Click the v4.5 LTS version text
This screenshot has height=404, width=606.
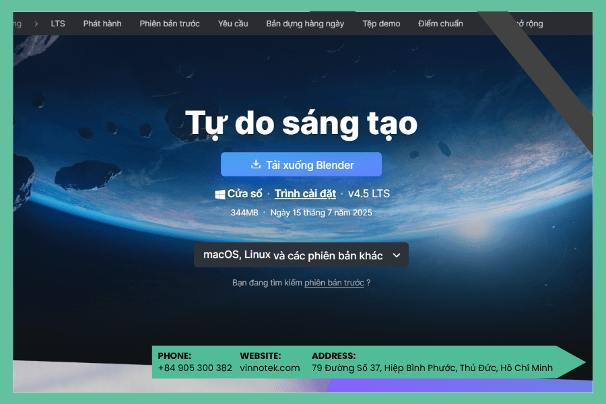[x=369, y=194]
